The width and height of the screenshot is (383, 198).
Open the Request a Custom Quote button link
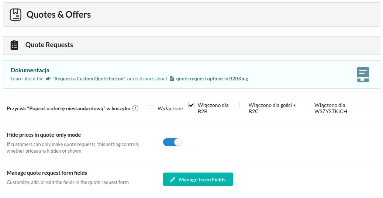(89, 79)
